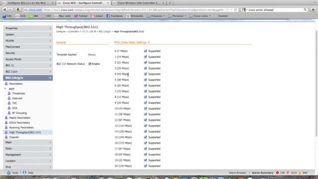Screen dimensions: 318x179
Task: Toggle 802.11n Network Status Enable checkbox
Action: tap(89, 64)
